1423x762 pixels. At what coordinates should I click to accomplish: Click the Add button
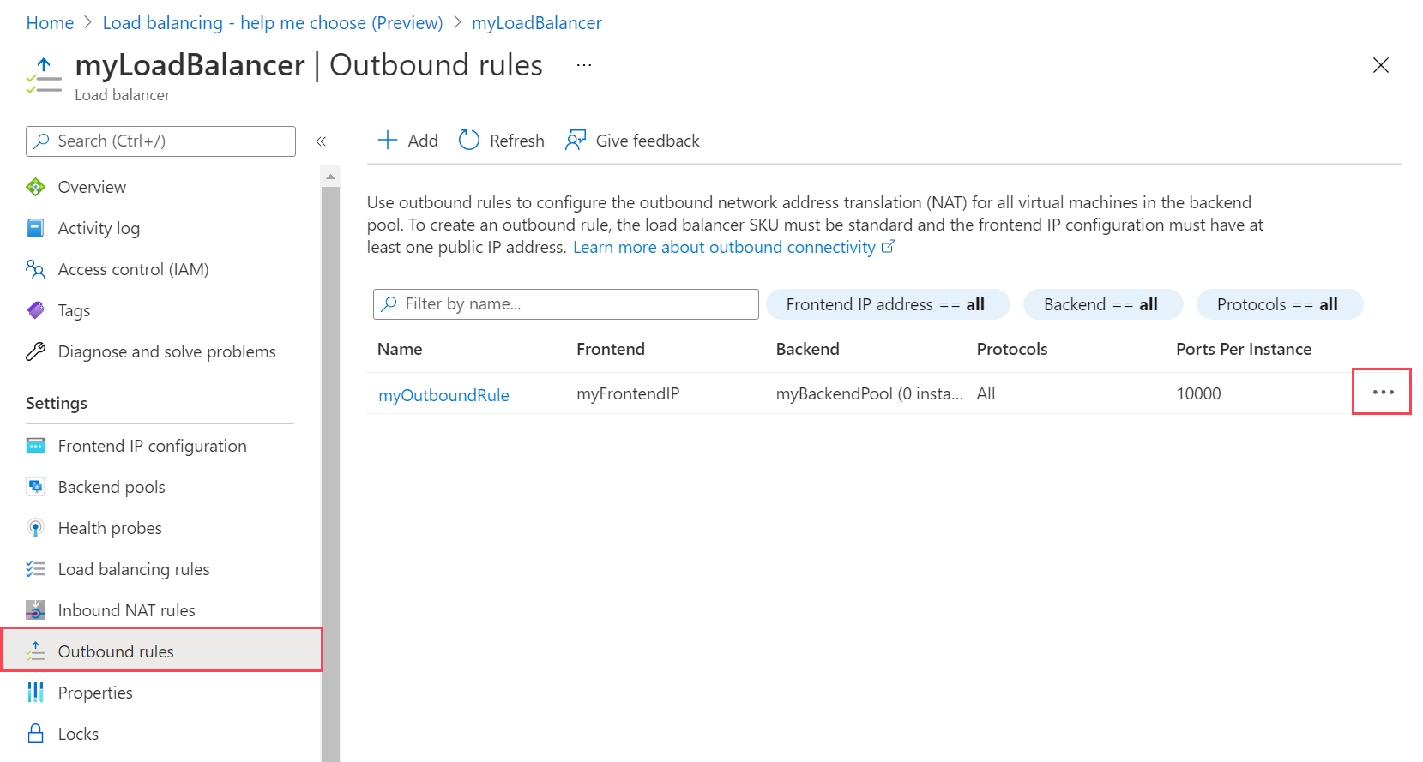click(x=408, y=141)
